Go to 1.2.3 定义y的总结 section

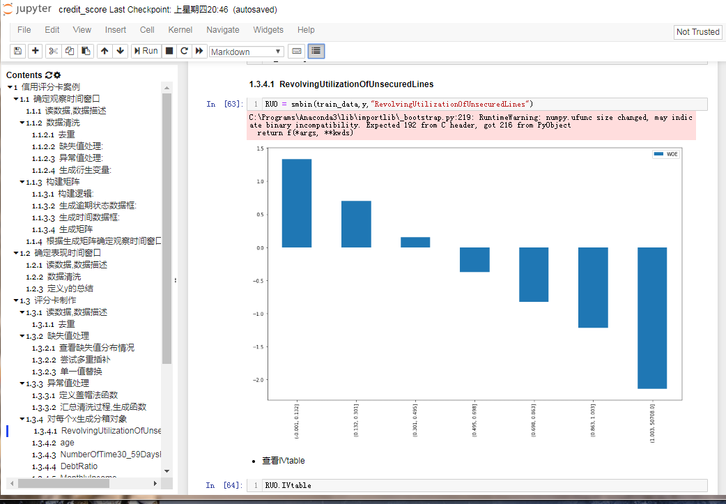coord(60,289)
